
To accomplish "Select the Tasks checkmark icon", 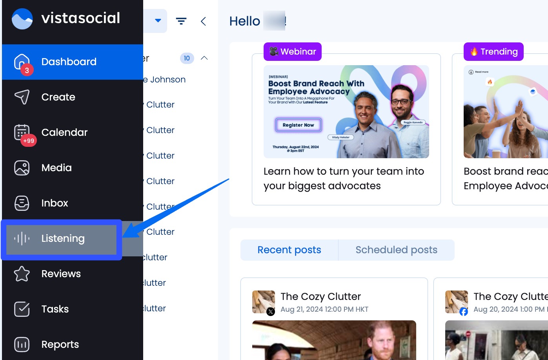I will click(x=22, y=309).
